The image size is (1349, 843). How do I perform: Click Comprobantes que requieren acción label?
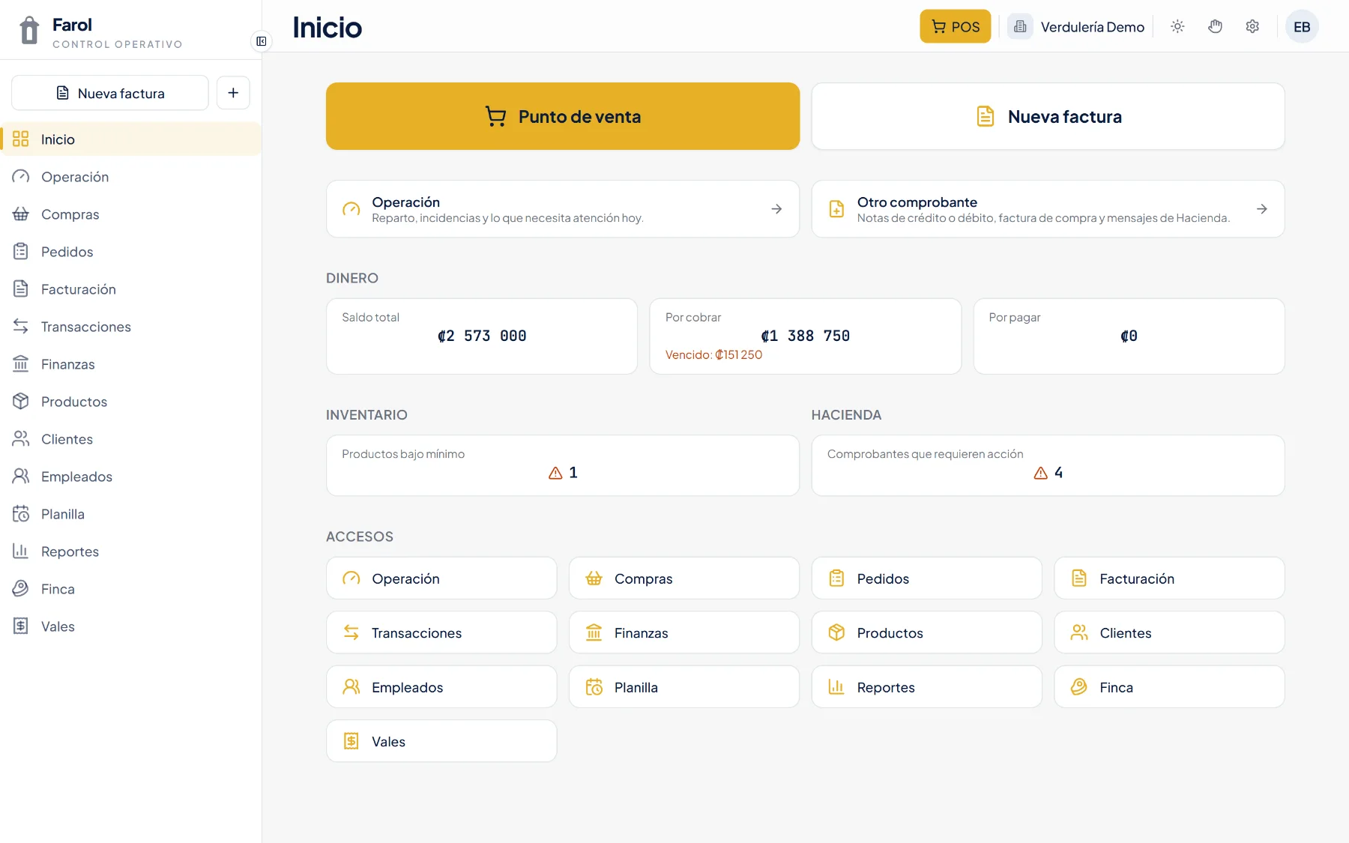[926, 454]
